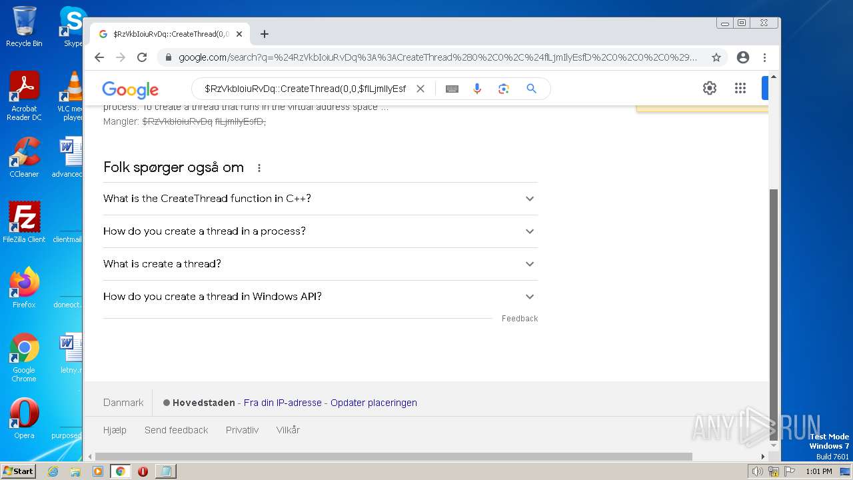Start voice search with microphone icon
The width and height of the screenshot is (853, 480).
click(477, 89)
